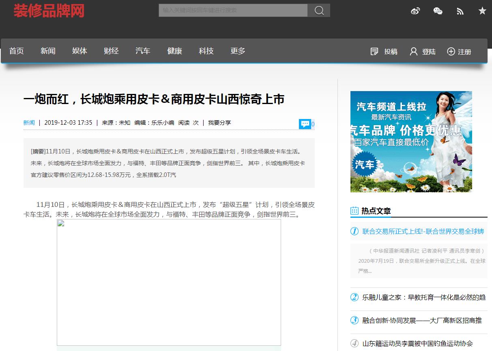Open 科技 in navigation bar
Image resolution: width=492 pixels, height=351 pixels.
coord(206,51)
